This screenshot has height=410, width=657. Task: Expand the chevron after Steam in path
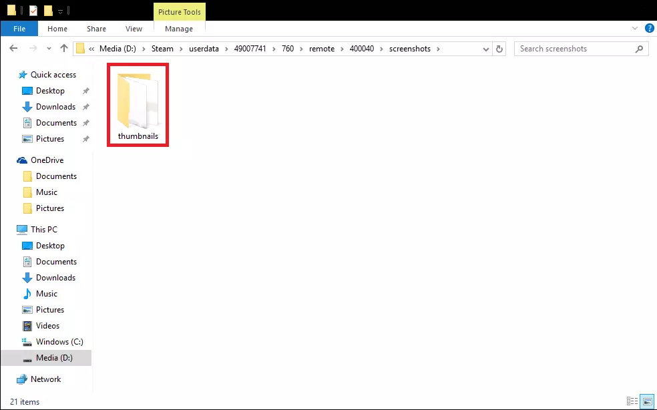point(181,49)
